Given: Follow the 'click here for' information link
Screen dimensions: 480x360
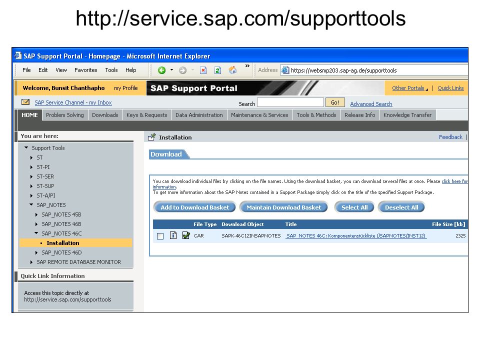Looking at the screenshot, I should click(454, 181).
